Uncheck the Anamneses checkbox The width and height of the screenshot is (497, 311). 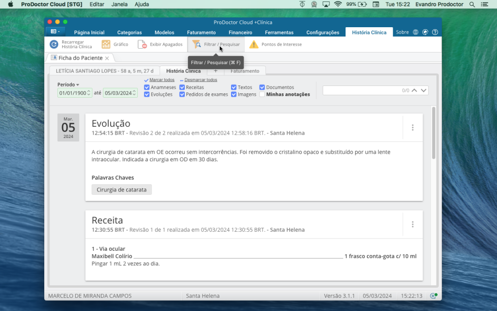pyautogui.click(x=147, y=87)
